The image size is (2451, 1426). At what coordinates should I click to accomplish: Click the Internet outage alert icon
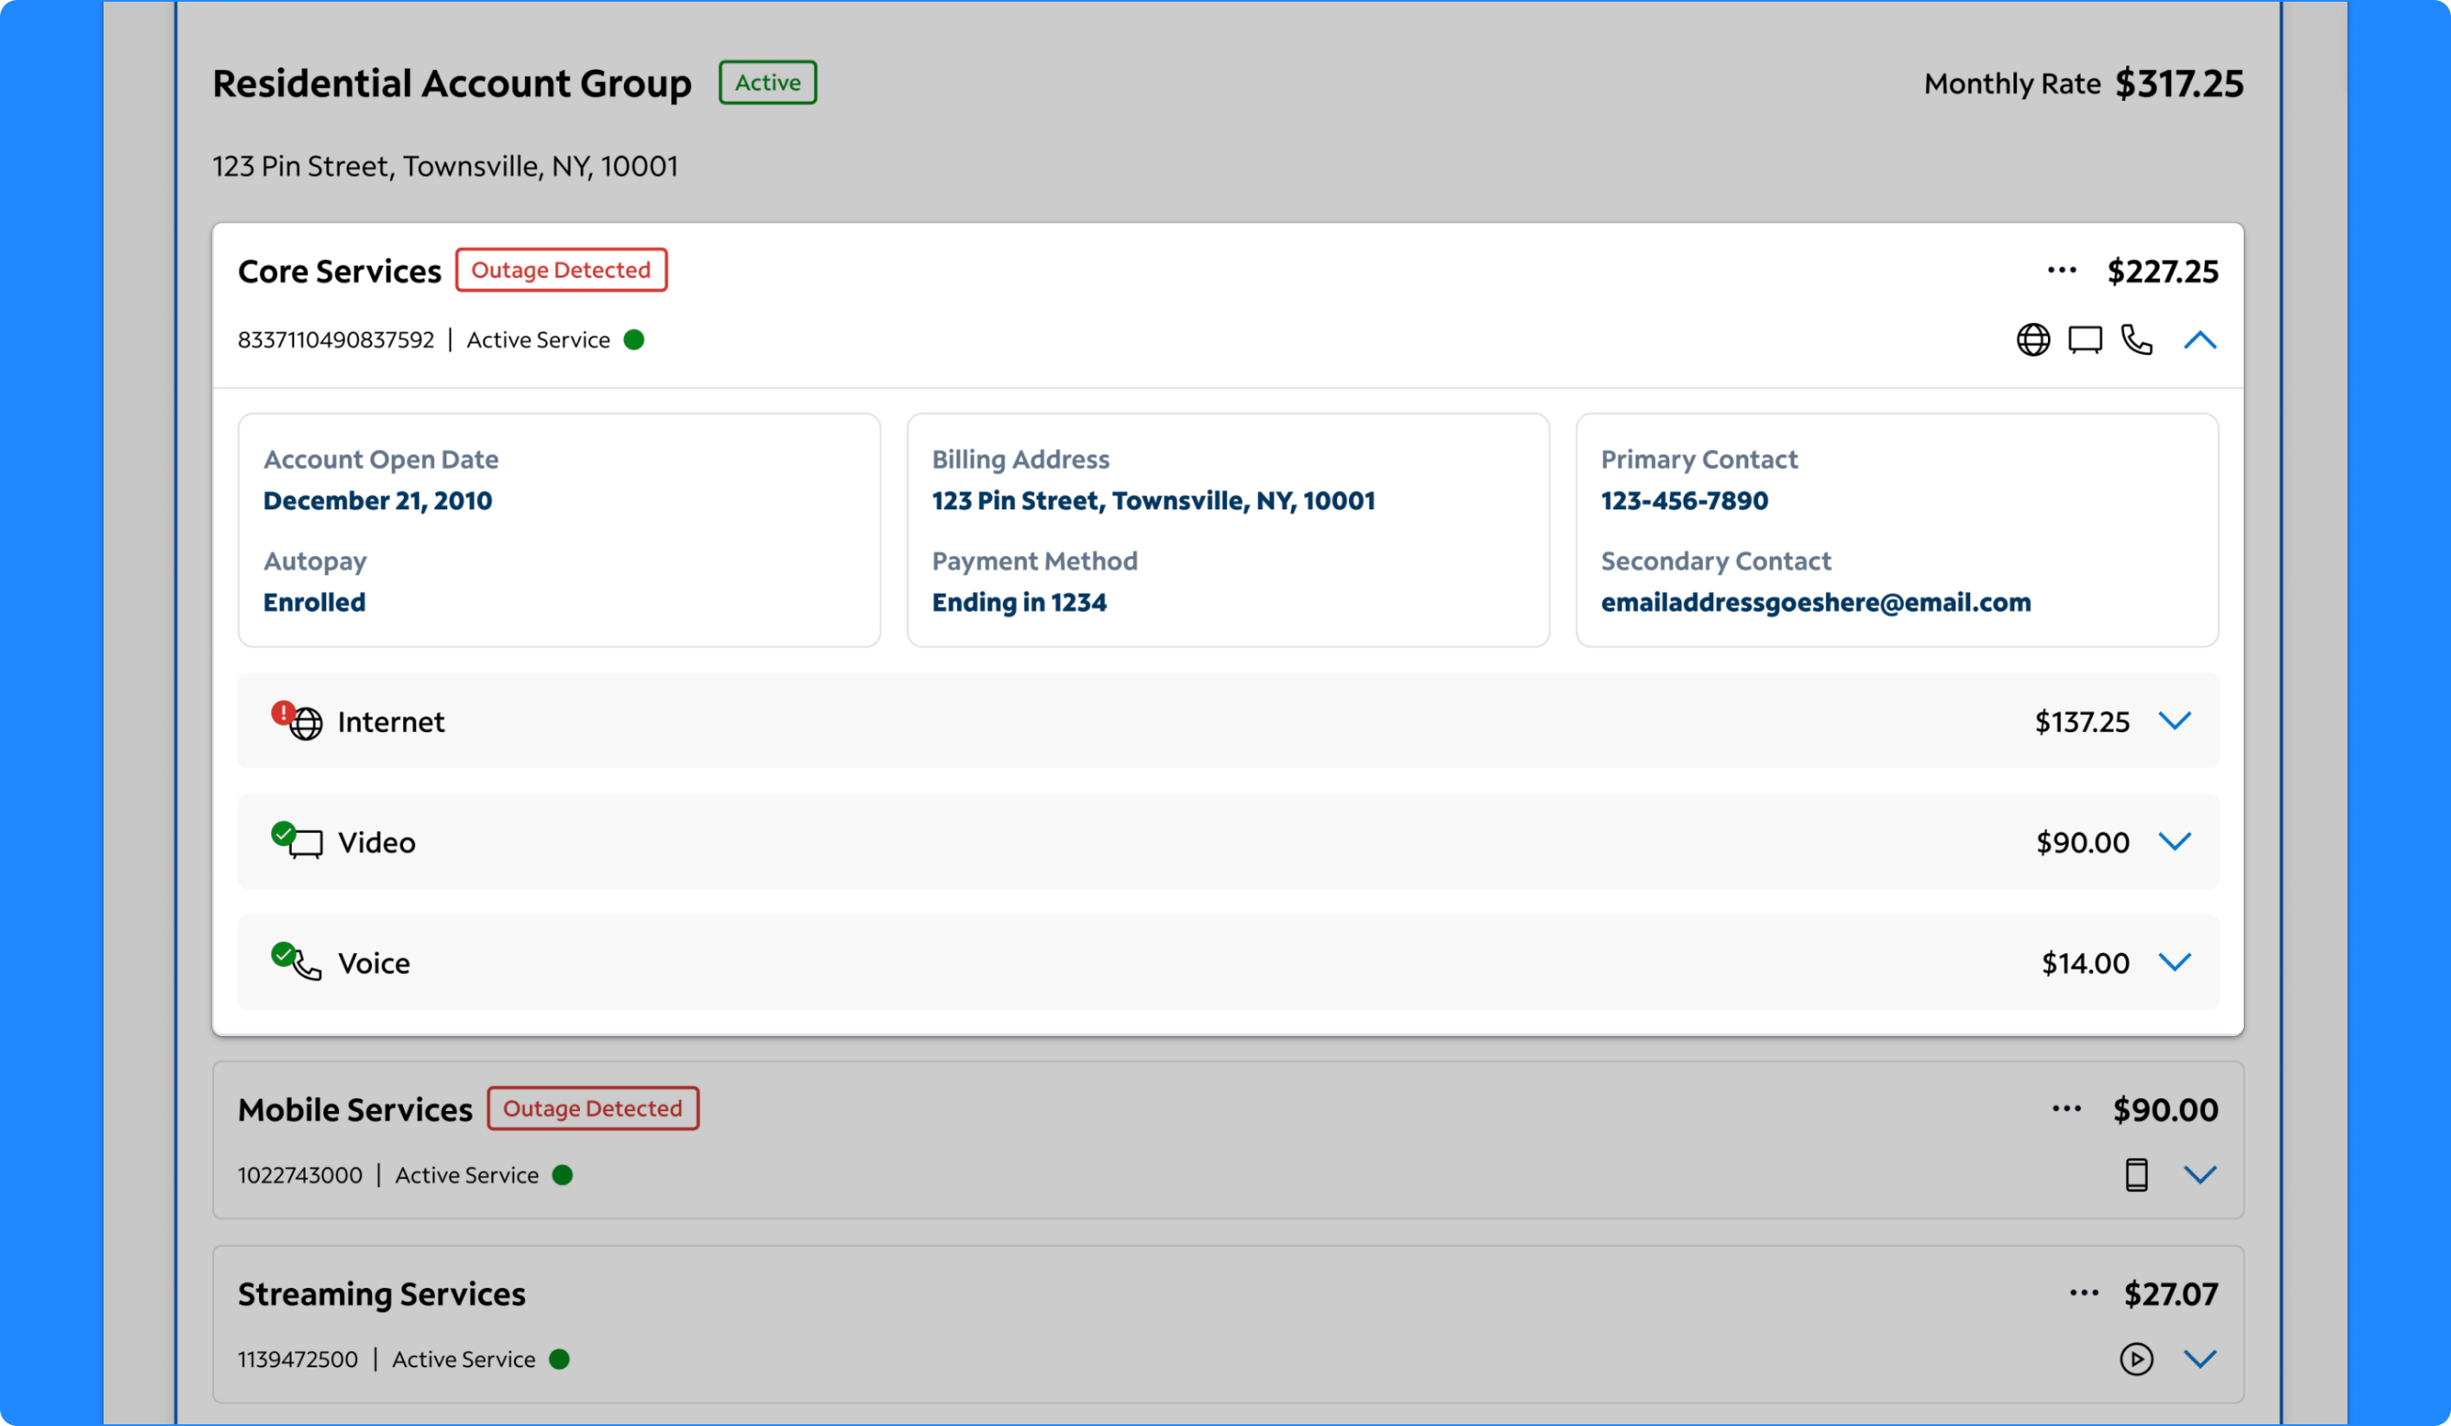(x=283, y=713)
